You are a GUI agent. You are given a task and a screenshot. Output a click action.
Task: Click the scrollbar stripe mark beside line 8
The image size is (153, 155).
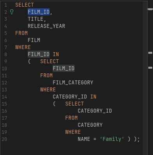[x=150, y=53]
